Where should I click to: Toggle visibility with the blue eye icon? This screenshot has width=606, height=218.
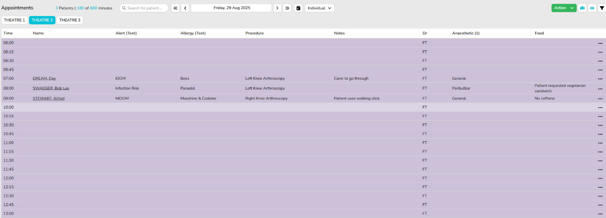point(592,8)
